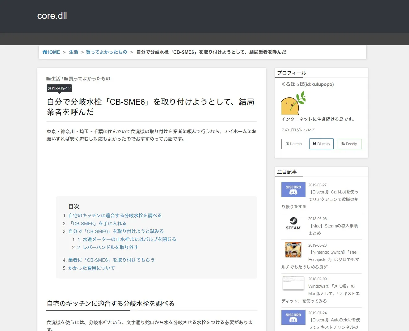Click the breadcrumb current page title text
The image size is (409, 331).
coord(211,52)
